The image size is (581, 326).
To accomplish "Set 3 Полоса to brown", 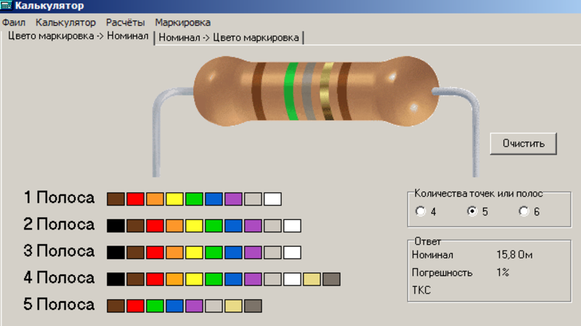I will click(135, 252).
